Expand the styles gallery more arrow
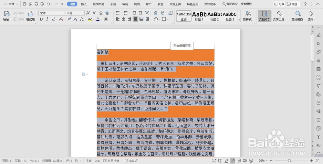Image resolution: width=323 pixels, height=164 pixels. tap(239, 20)
